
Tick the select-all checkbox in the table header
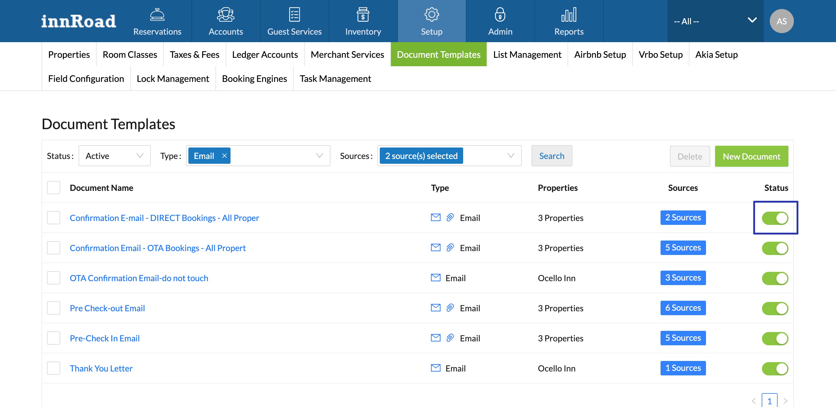pyautogui.click(x=54, y=188)
